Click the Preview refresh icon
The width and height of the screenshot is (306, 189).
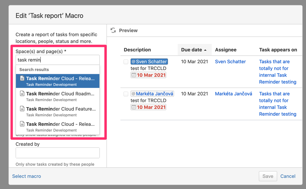[113, 30]
